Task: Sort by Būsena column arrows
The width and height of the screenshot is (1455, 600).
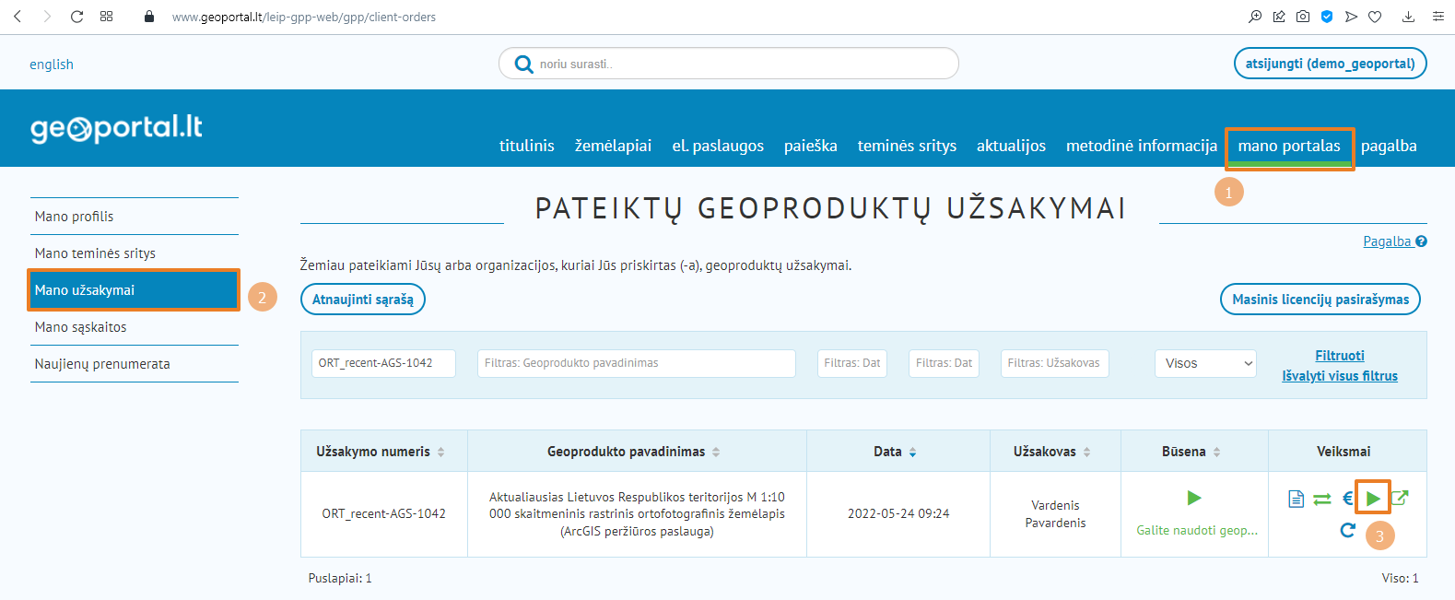Action: (1216, 452)
